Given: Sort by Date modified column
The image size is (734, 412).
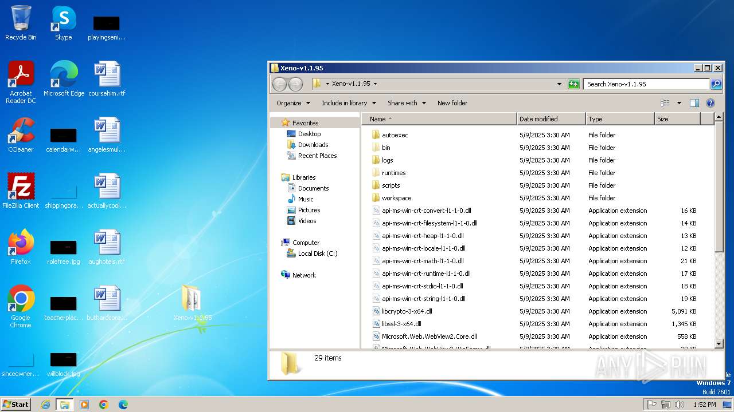Looking at the screenshot, I should coord(551,119).
